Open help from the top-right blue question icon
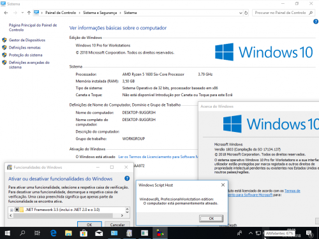The width and height of the screenshot is (319, 239). pos(316,22)
